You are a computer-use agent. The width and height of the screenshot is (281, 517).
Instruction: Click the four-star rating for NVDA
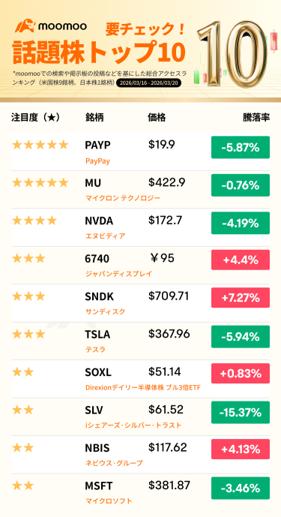(x=34, y=221)
